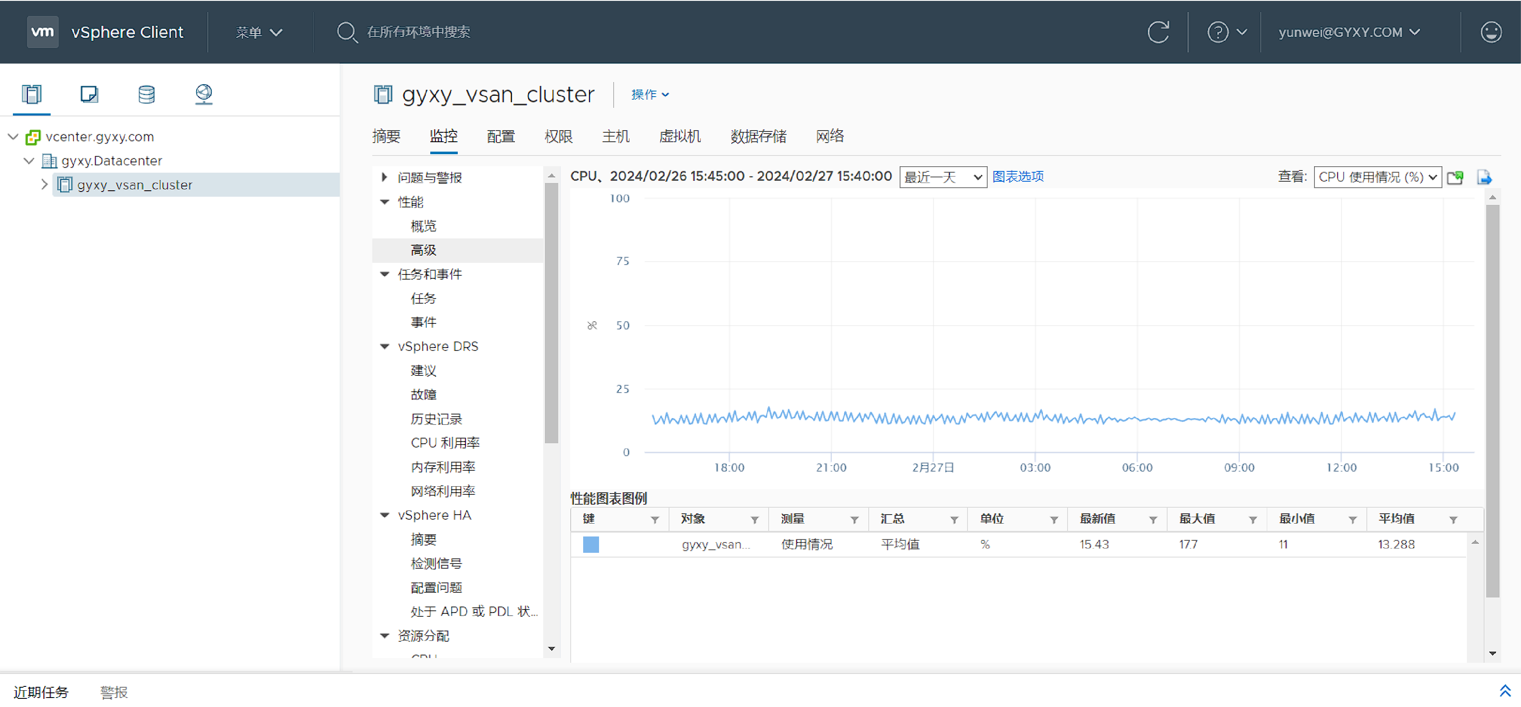Open the Hosts and Clusters inventory view
The height and width of the screenshot is (707, 1521).
[31, 94]
